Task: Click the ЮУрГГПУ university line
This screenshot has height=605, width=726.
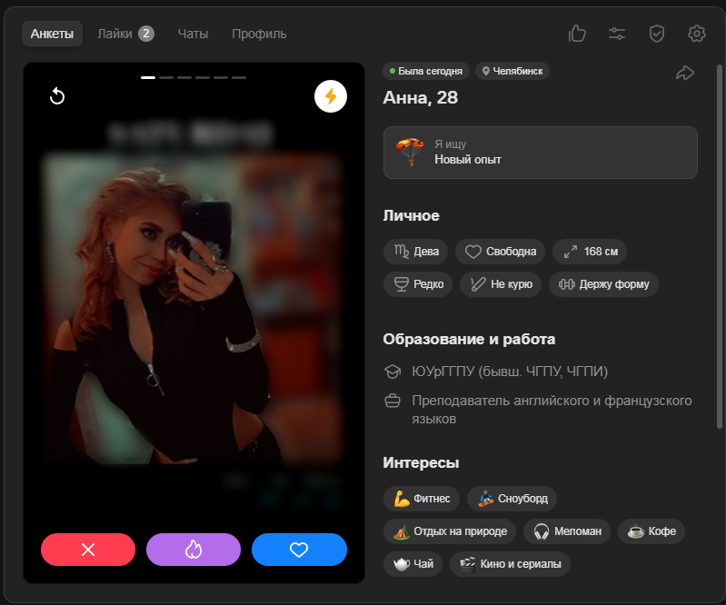Action: (x=510, y=372)
